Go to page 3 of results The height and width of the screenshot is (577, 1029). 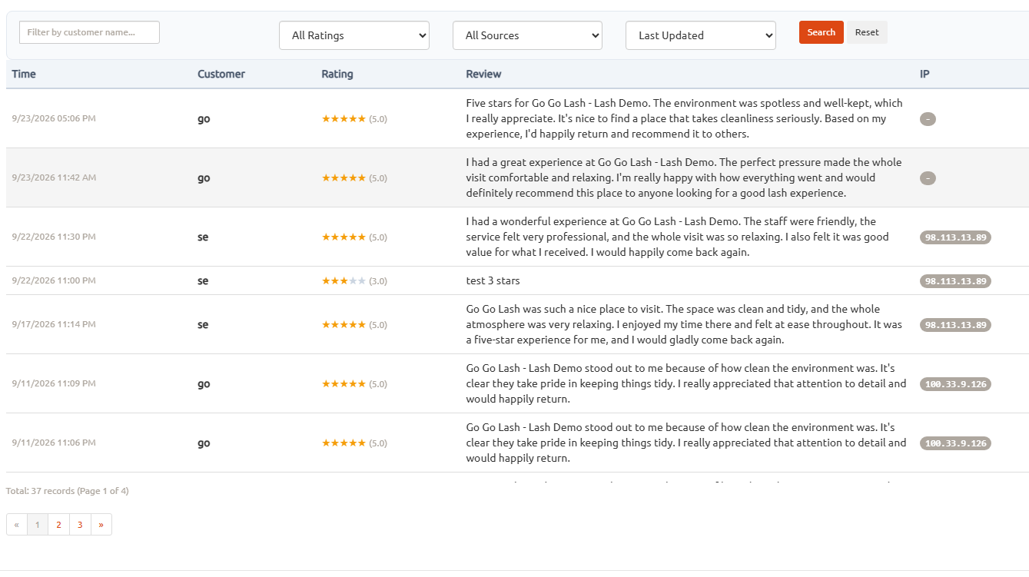pyautogui.click(x=80, y=525)
